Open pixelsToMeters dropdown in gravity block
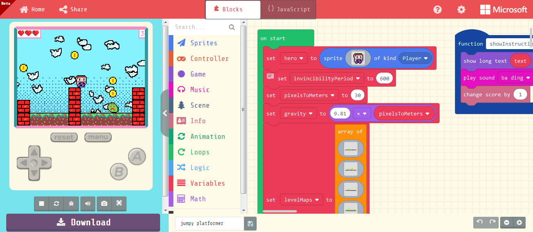 pos(404,114)
